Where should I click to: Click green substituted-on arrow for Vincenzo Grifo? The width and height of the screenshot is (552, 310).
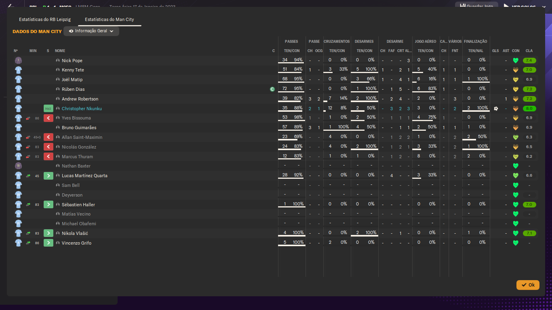tap(48, 243)
